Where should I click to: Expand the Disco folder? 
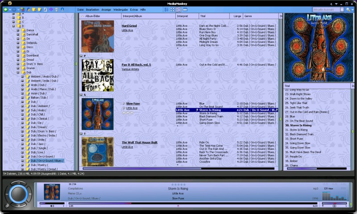18,47
